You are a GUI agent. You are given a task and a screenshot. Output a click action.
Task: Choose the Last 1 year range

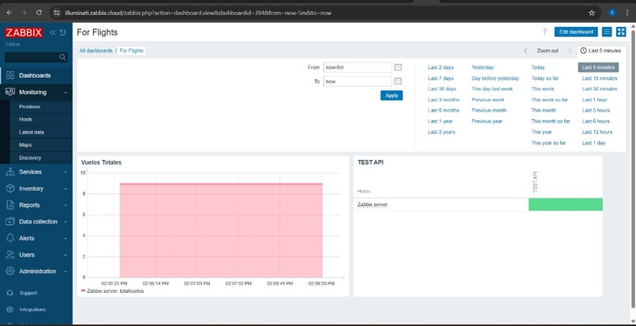[x=440, y=122]
